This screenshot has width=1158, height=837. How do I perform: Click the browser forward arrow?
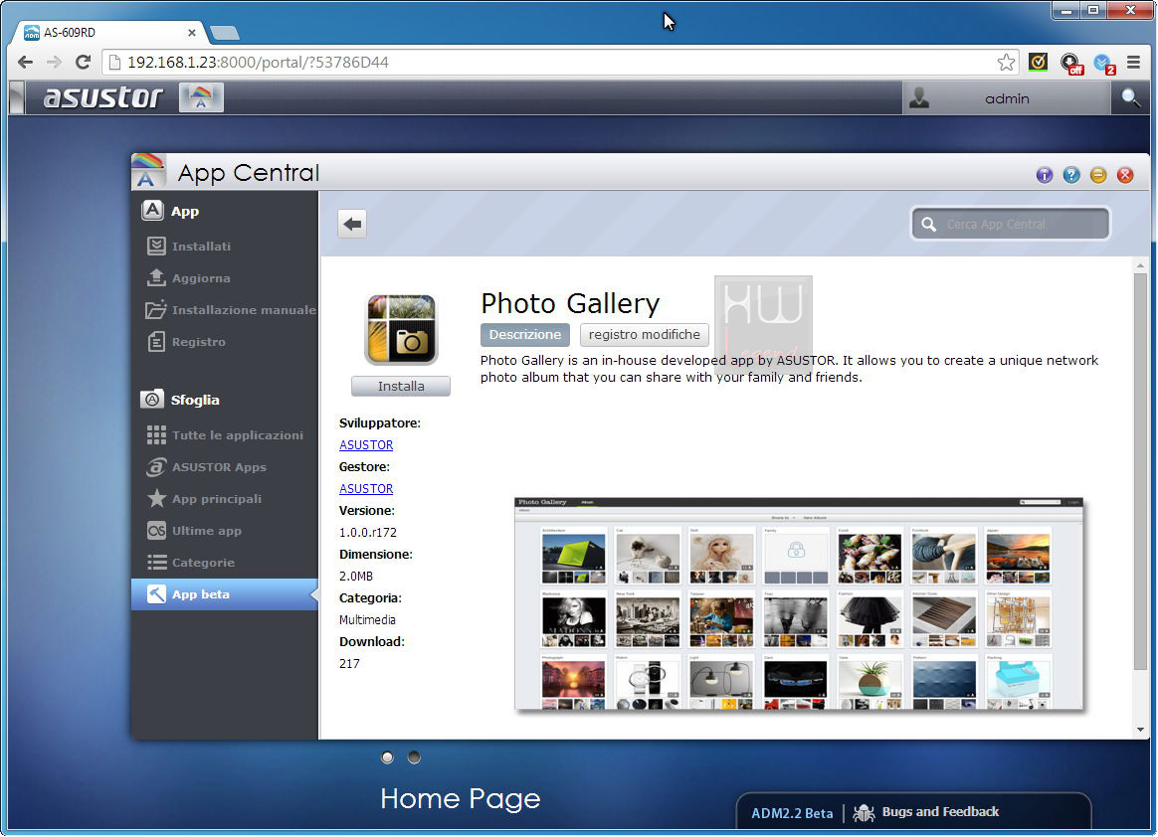point(54,62)
